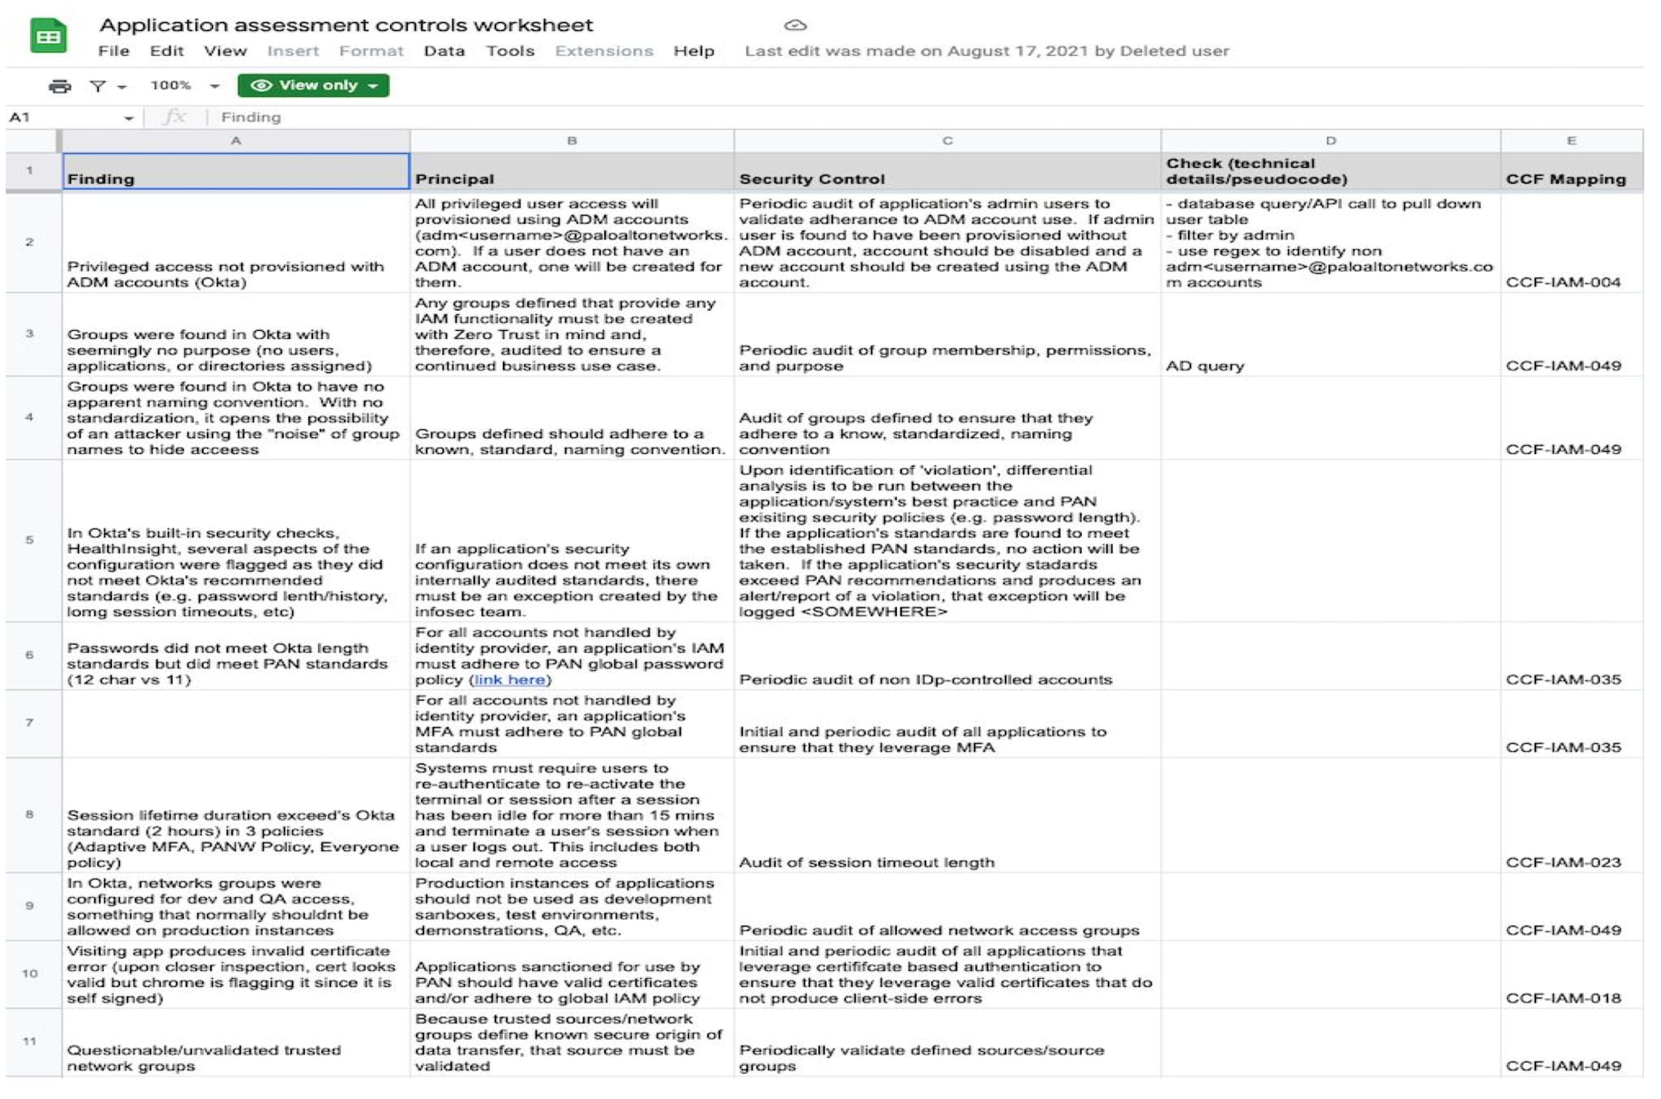Open the View menu
1661x1099 pixels.
tap(225, 51)
